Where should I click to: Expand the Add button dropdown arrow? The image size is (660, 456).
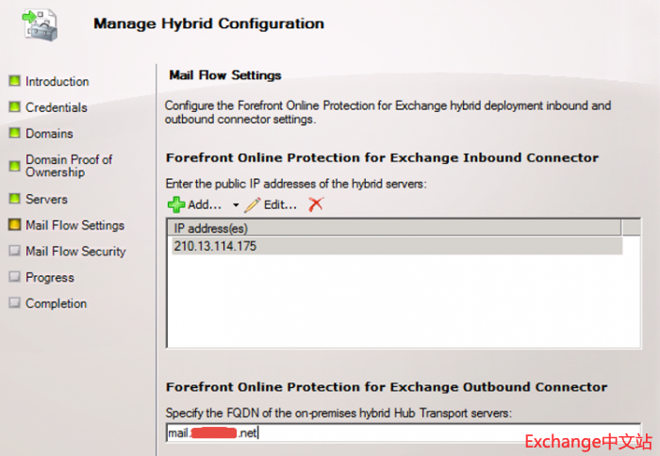[x=236, y=205]
